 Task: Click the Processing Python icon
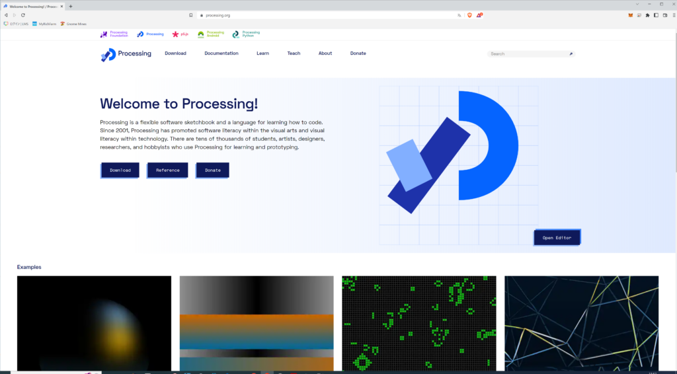235,34
